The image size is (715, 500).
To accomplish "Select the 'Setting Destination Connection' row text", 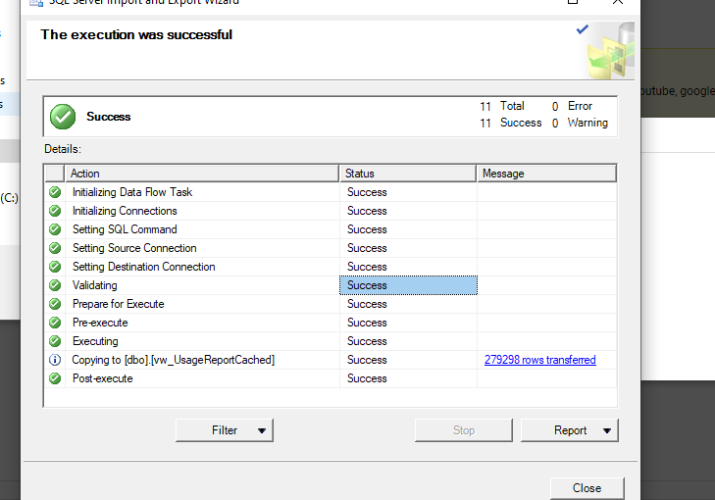I will (x=143, y=267).
